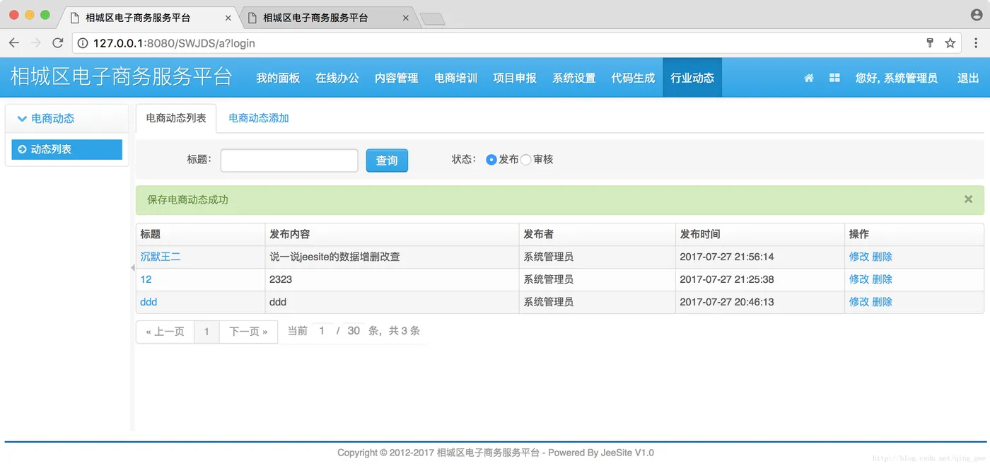Click 修改 for the ddd title row
The image size is (990, 466).
[x=859, y=302]
